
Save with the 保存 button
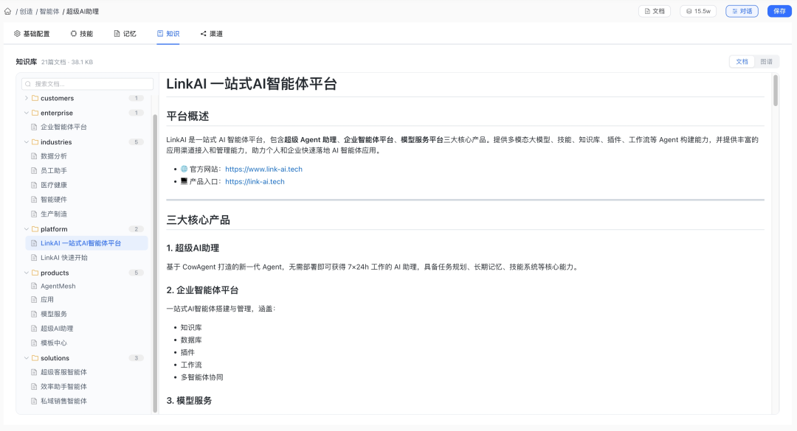pos(780,11)
